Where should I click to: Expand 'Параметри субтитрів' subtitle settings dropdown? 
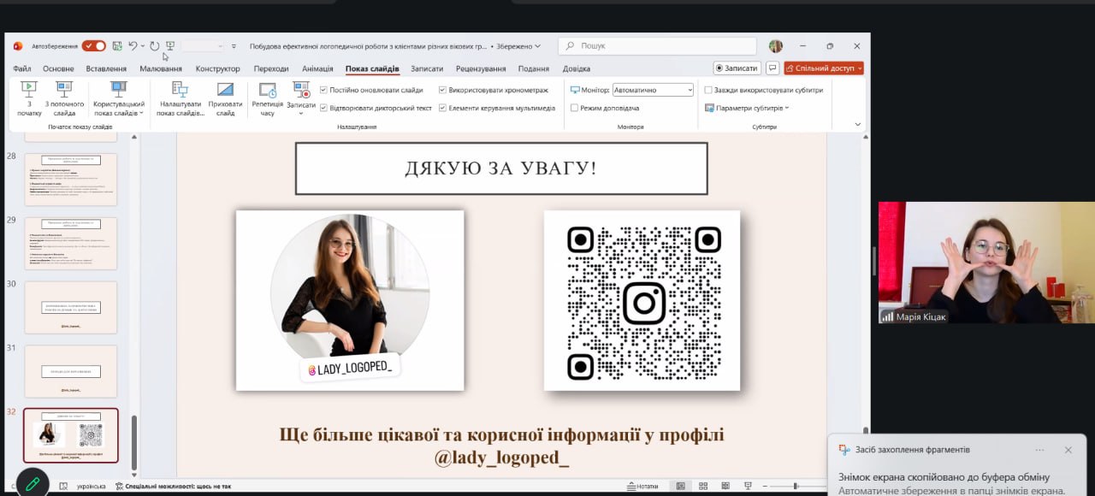[748, 109]
